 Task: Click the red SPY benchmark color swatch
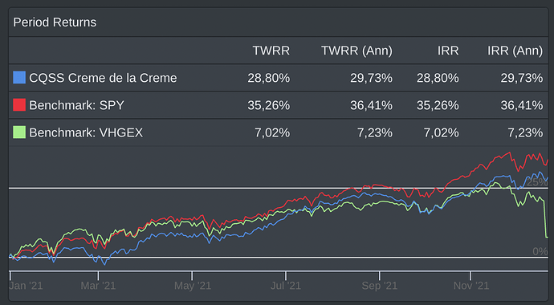19,105
